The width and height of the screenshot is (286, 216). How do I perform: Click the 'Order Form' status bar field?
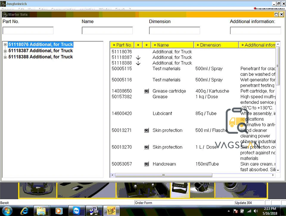pos(184,203)
